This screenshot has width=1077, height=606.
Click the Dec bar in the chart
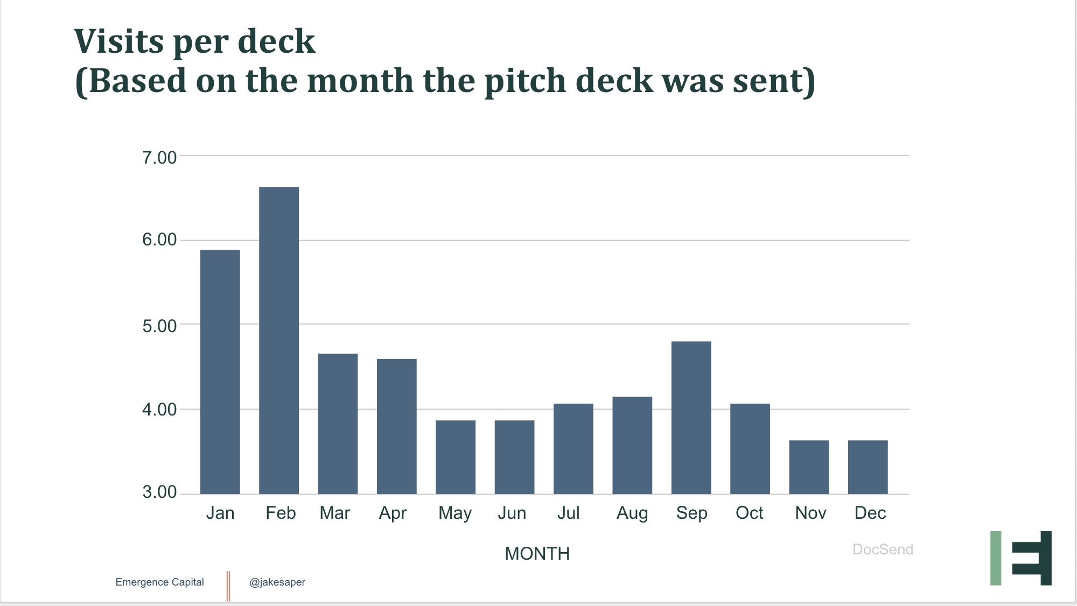tap(868, 467)
